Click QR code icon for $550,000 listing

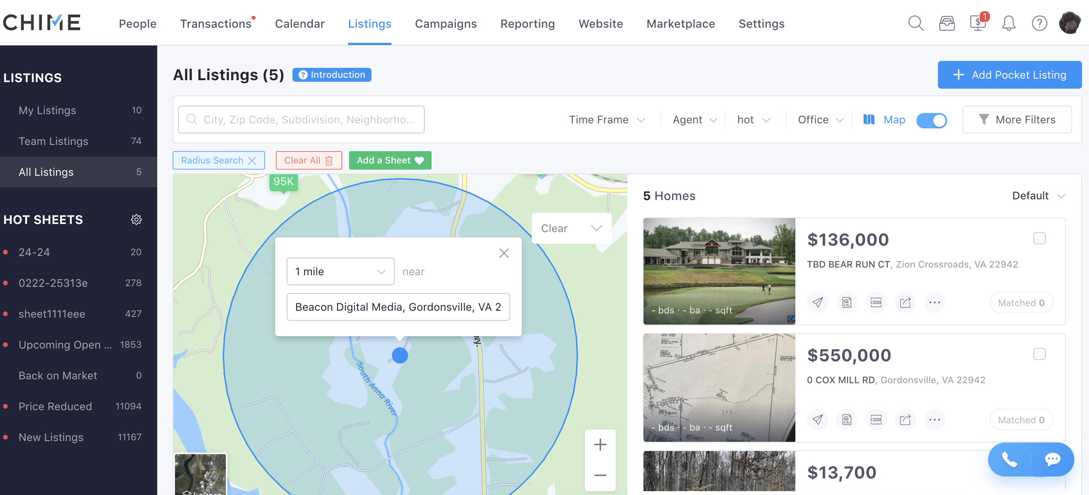tap(876, 420)
